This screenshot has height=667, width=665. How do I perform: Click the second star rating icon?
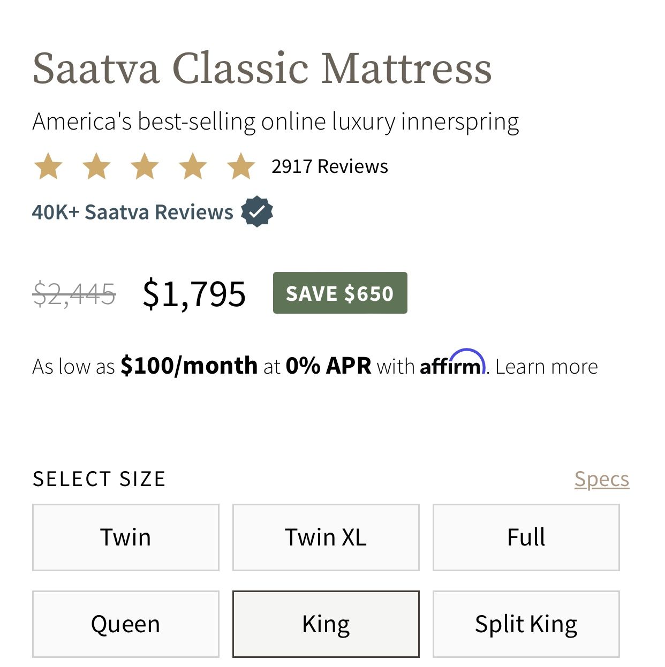coord(96,166)
